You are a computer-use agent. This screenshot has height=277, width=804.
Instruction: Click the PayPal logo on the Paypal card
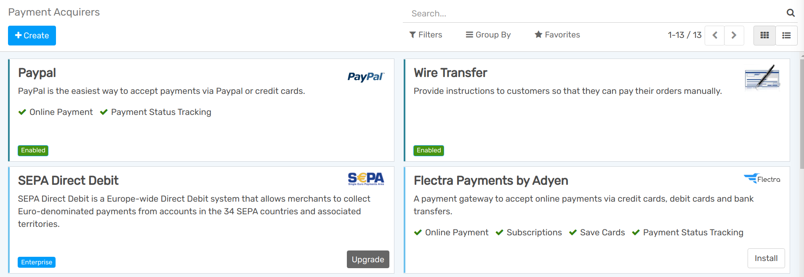pyautogui.click(x=365, y=77)
